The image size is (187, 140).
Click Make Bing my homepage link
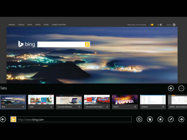(137, 25)
